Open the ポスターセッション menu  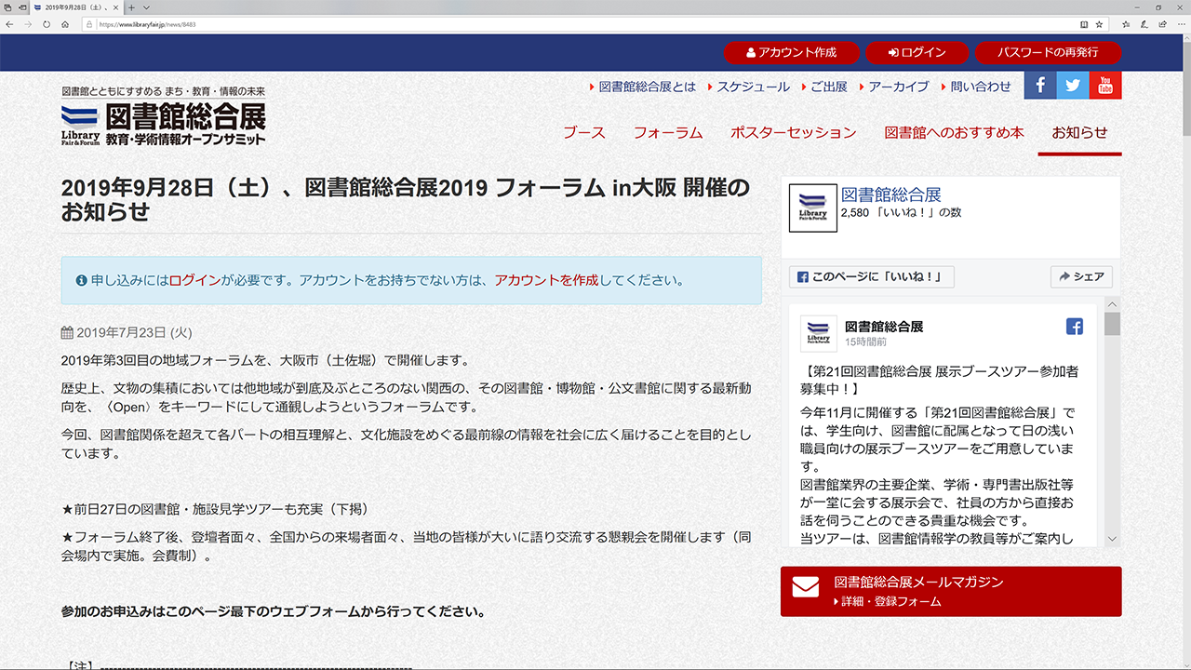[794, 133]
